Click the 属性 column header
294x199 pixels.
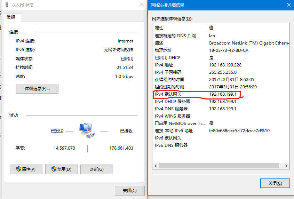click(x=159, y=28)
